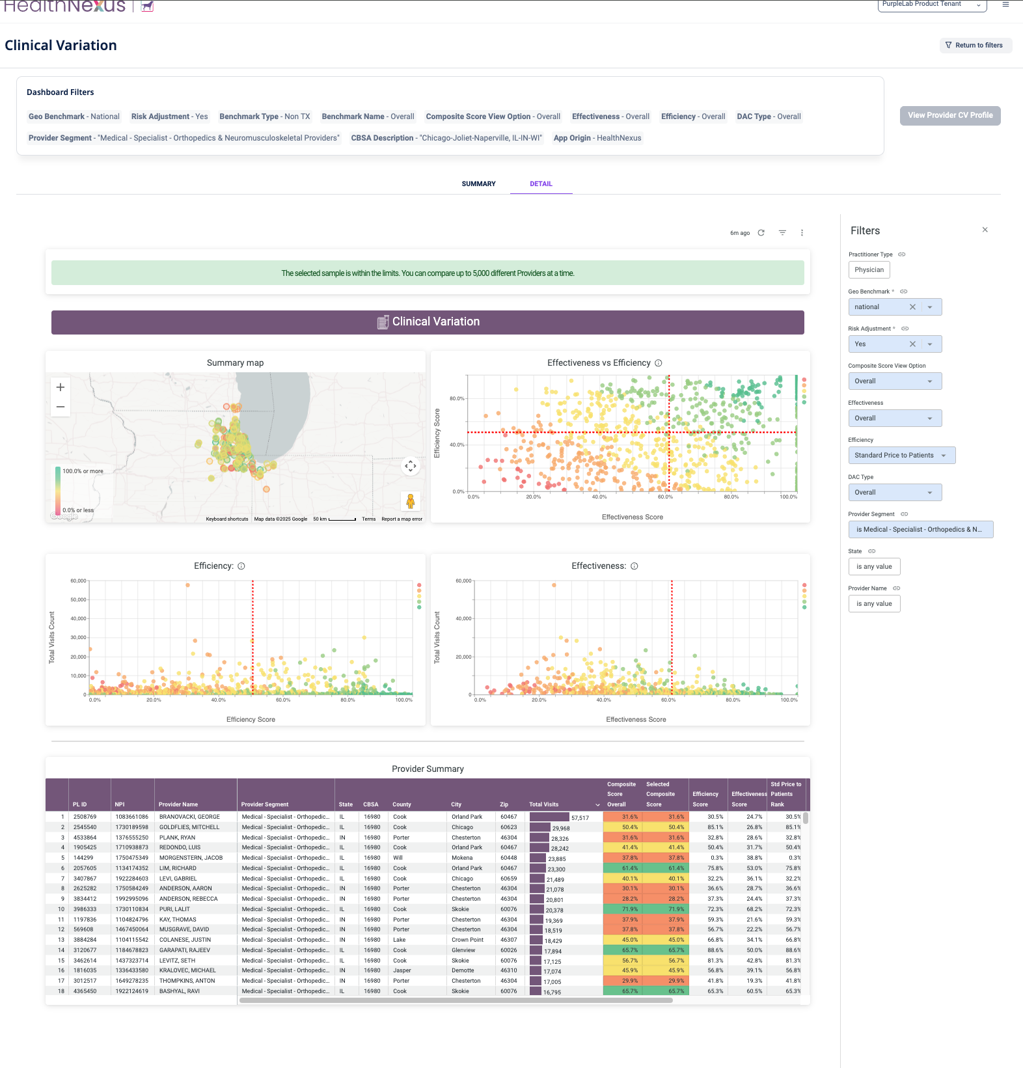The height and width of the screenshot is (1068, 1023).
Task: Switch to the SUMMARY tab
Action: coord(478,184)
